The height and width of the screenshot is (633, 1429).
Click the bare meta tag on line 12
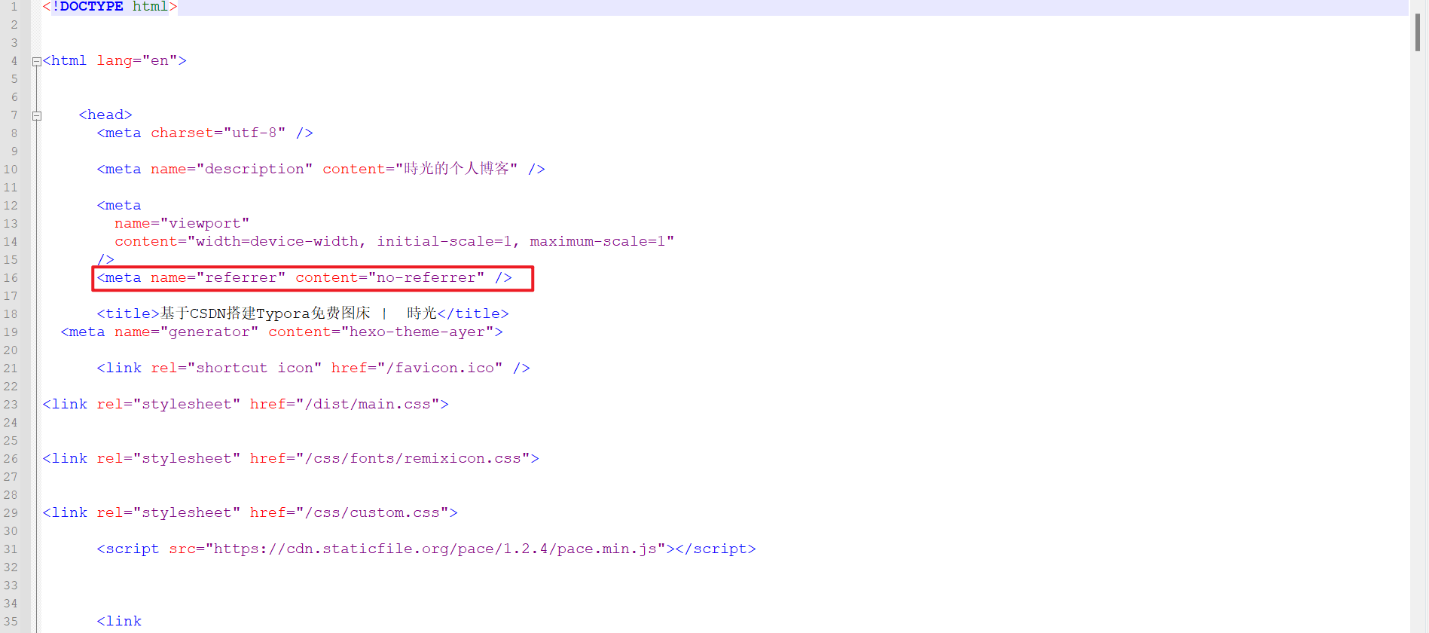point(119,206)
